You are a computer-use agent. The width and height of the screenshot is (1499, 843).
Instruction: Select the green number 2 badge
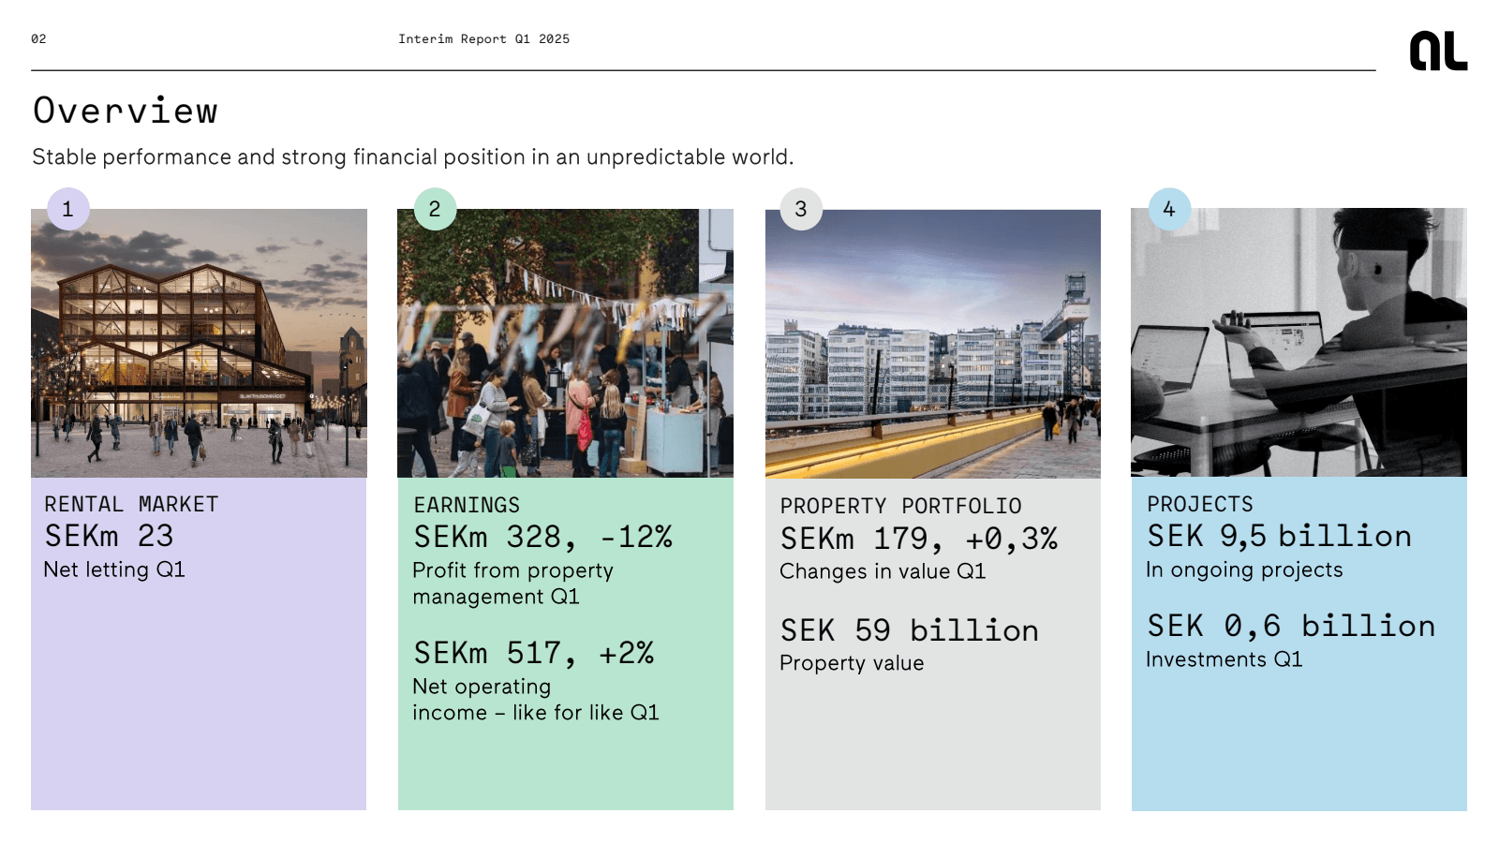[435, 209]
